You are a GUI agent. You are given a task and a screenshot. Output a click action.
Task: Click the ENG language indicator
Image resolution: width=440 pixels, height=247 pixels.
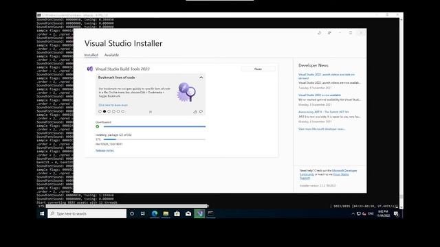[x=371, y=213]
